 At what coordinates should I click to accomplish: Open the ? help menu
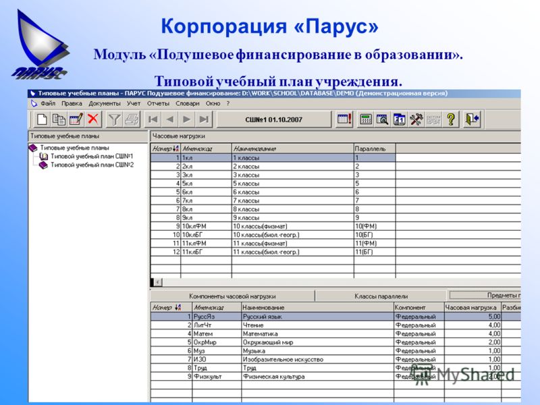[x=228, y=103]
